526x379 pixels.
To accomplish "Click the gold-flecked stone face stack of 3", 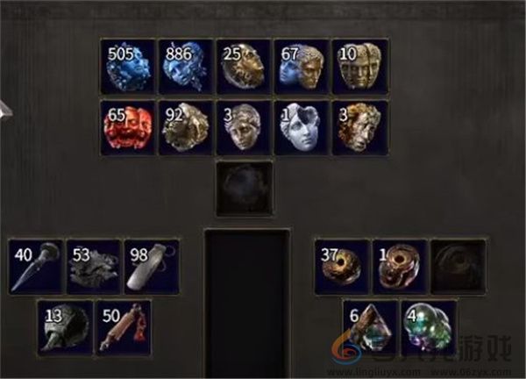I will 359,128.
